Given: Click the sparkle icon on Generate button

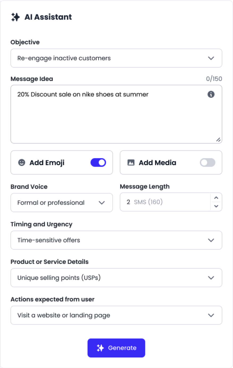Looking at the screenshot, I should coord(100,348).
